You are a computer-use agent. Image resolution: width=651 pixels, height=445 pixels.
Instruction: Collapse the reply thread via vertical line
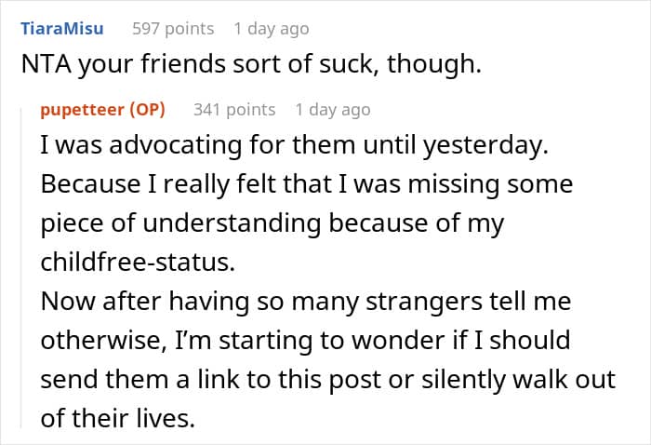[20, 267]
